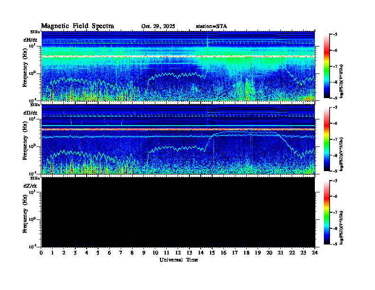375x290 pixels.
Task: Click the "-5" value on dH/dt color bar
Action: tap(335, 35)
